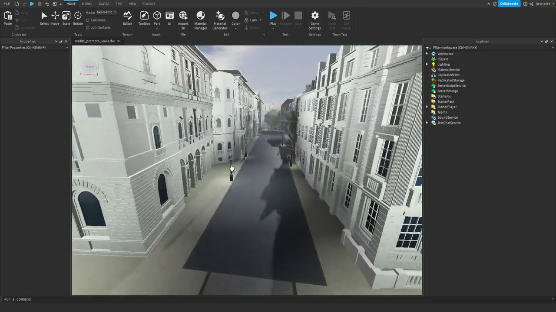Activate the Rotate tool
Screen dimensions: 556x312
click(78, 18)
